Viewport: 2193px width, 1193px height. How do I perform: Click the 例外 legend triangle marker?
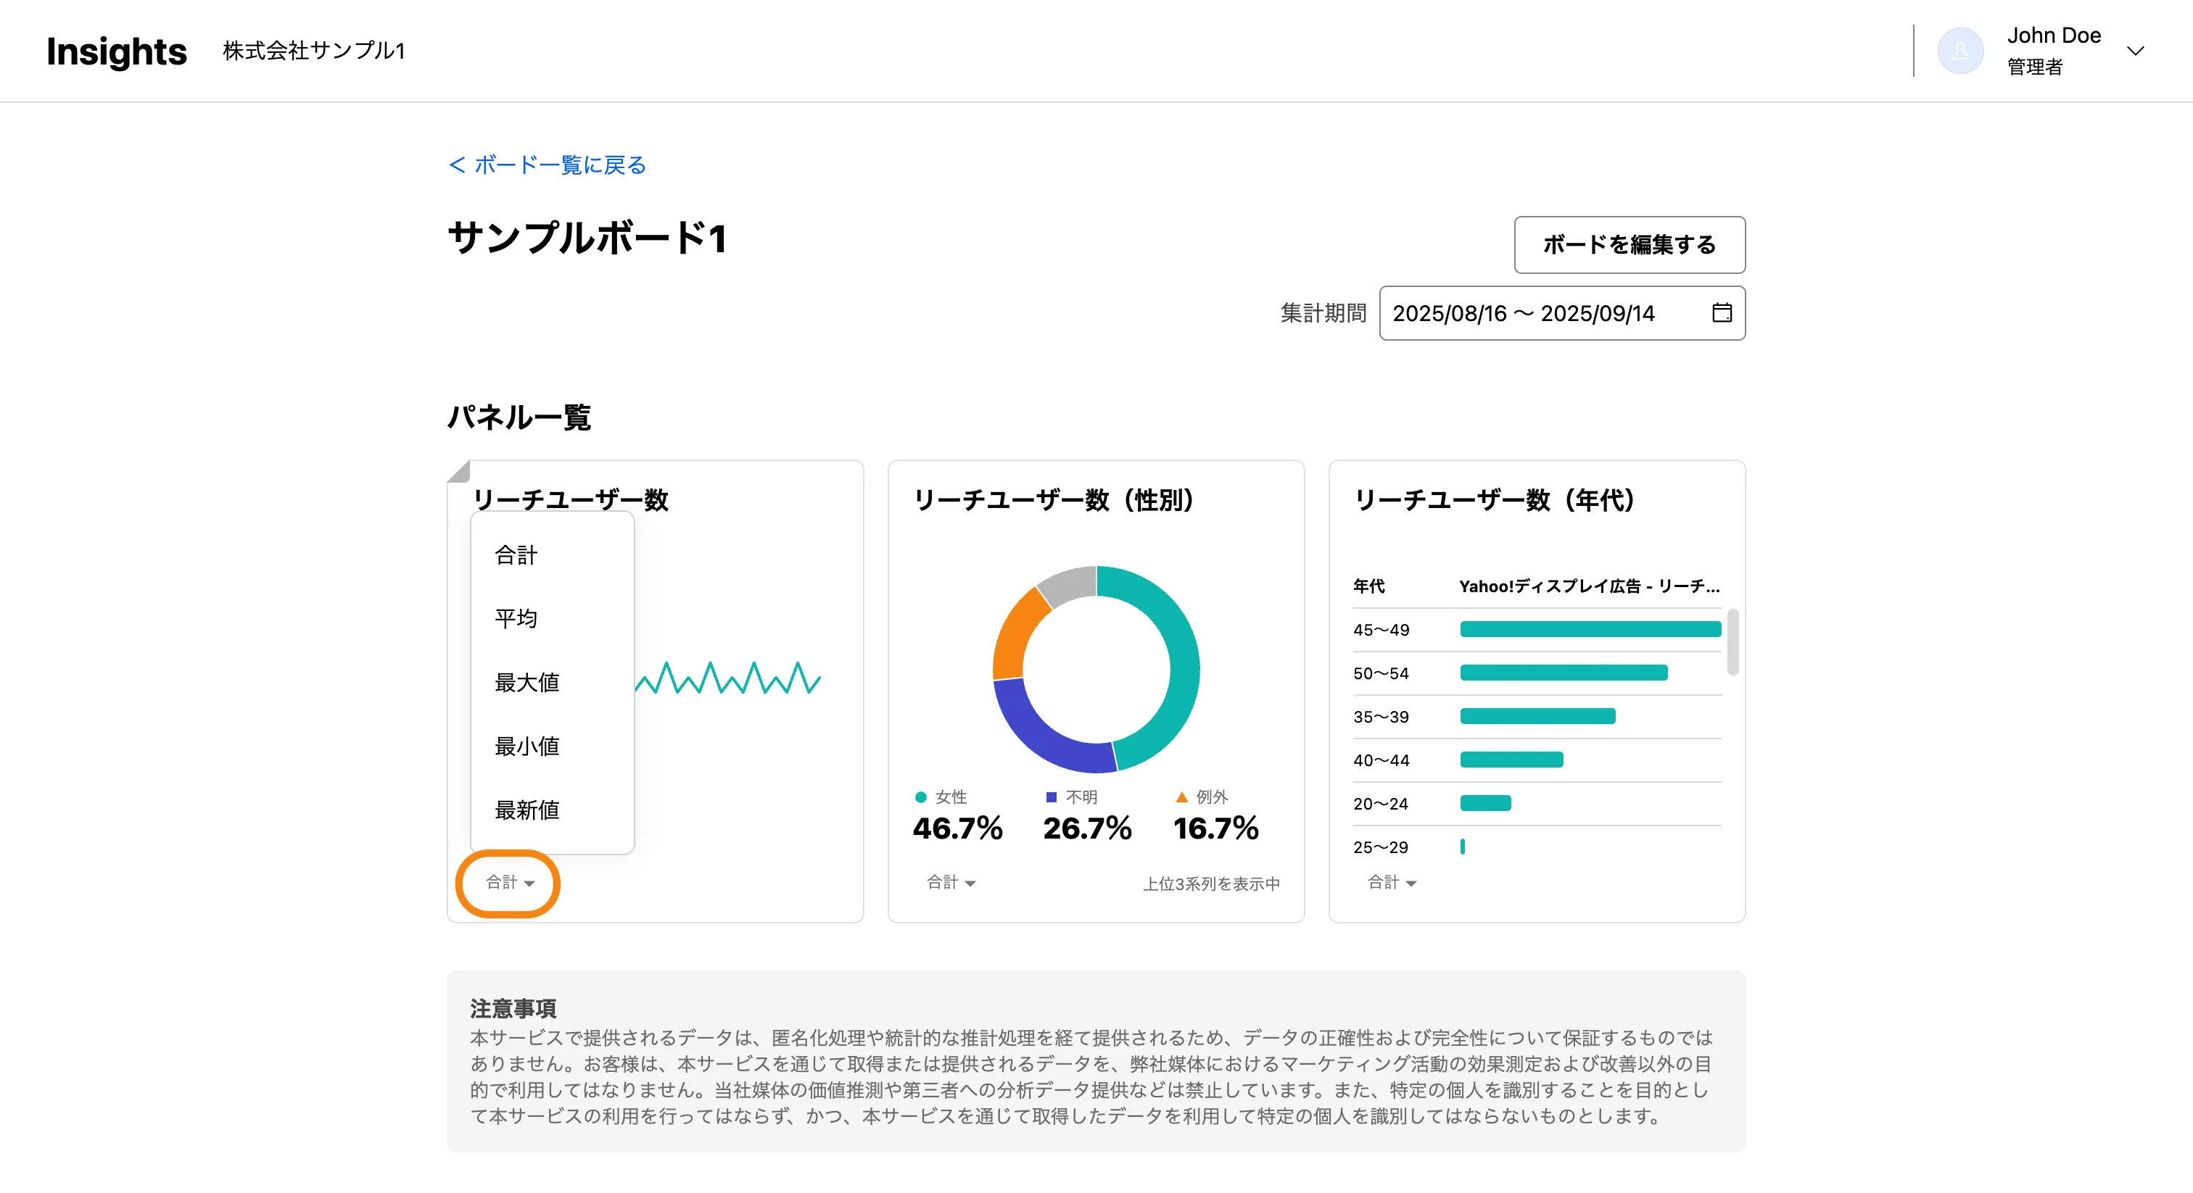click(1181, 797)
